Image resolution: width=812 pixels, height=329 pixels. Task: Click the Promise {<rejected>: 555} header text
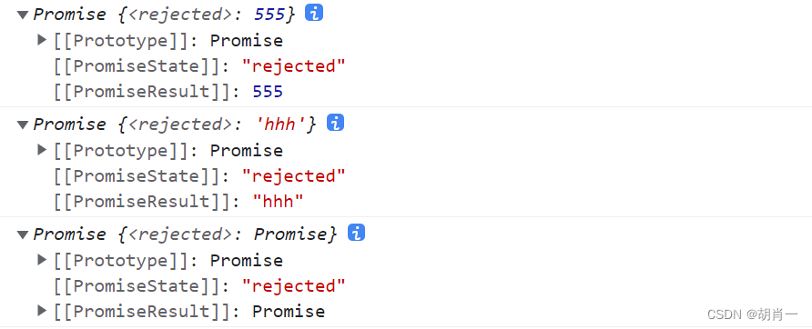click(164, 15)
